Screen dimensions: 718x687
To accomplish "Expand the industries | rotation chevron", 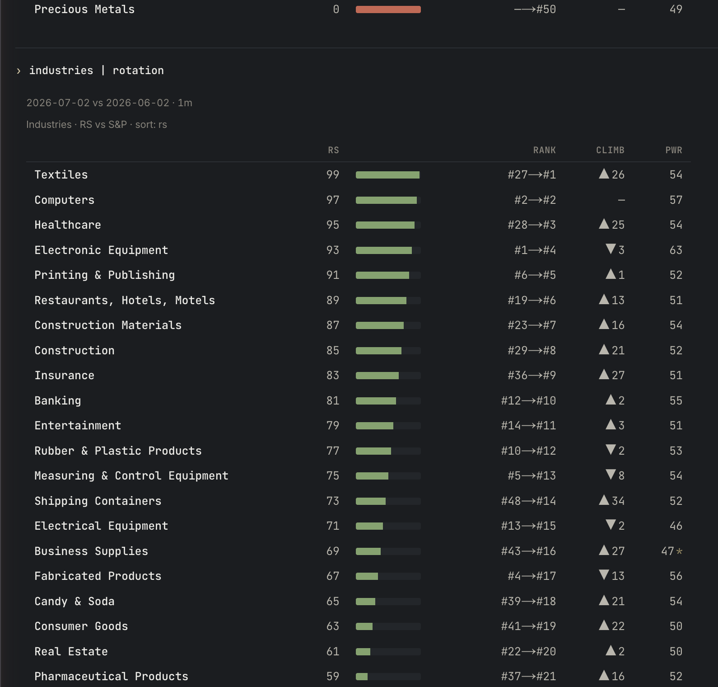I will click(x=19, y=71).
